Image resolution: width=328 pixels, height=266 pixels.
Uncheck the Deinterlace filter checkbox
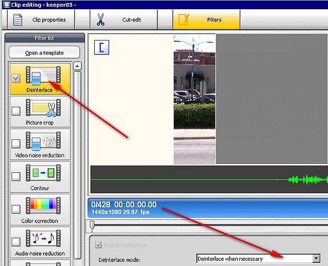tap(16, 78)
